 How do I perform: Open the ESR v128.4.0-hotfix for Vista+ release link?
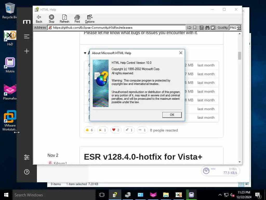143,157
